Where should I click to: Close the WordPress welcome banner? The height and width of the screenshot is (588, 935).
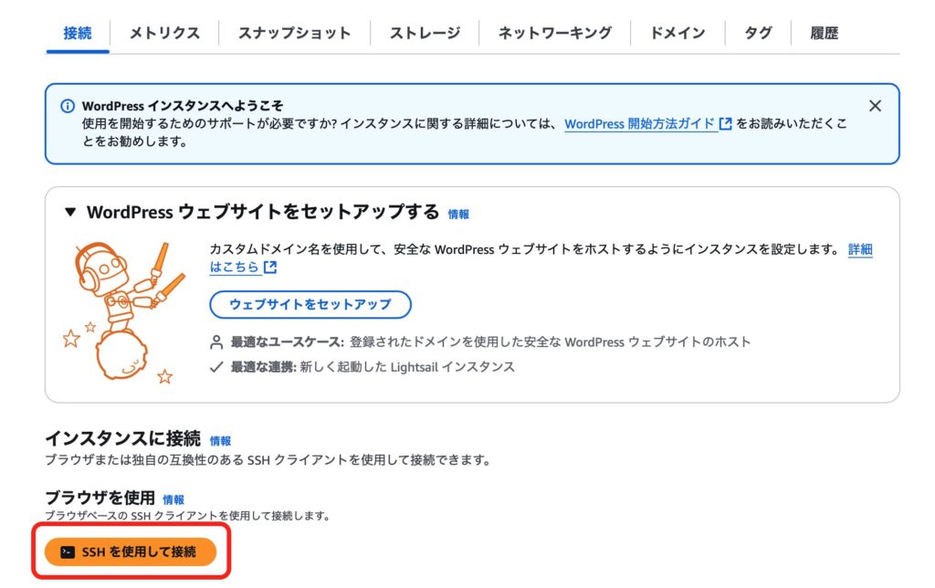pos(875,106)
